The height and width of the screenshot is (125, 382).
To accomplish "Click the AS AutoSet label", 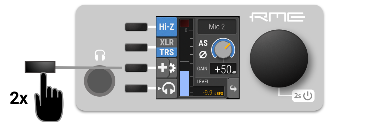I will coord(203,43).
